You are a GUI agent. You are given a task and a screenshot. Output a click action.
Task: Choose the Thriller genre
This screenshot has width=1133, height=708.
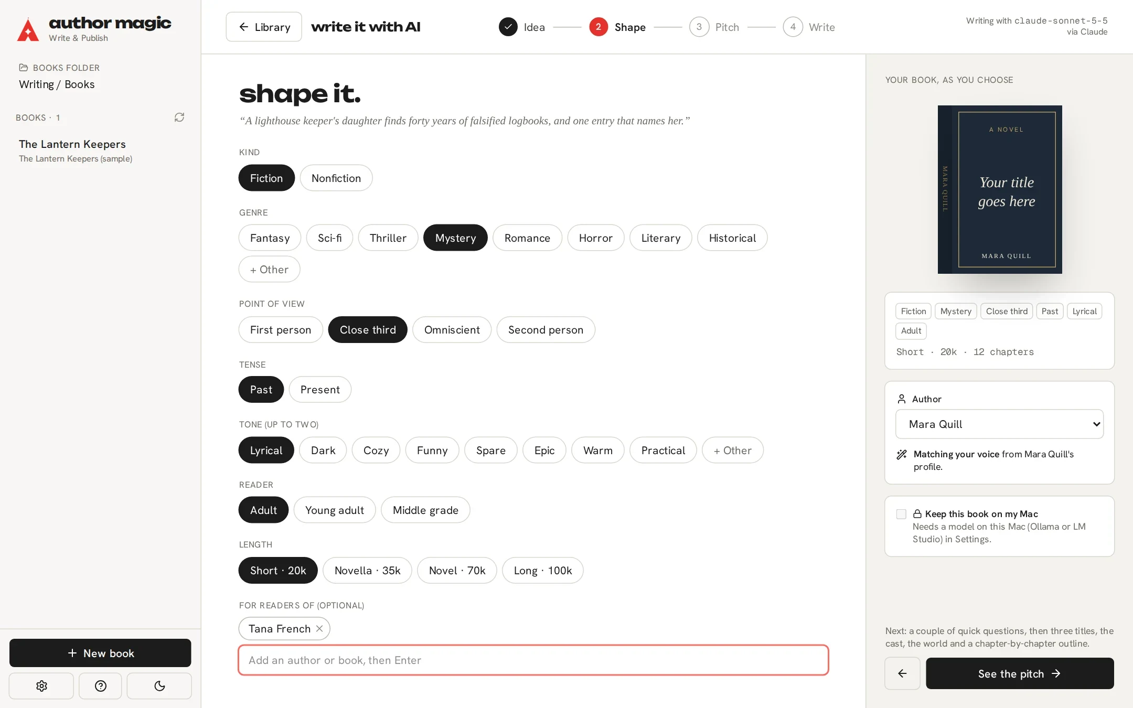point(388,238)
